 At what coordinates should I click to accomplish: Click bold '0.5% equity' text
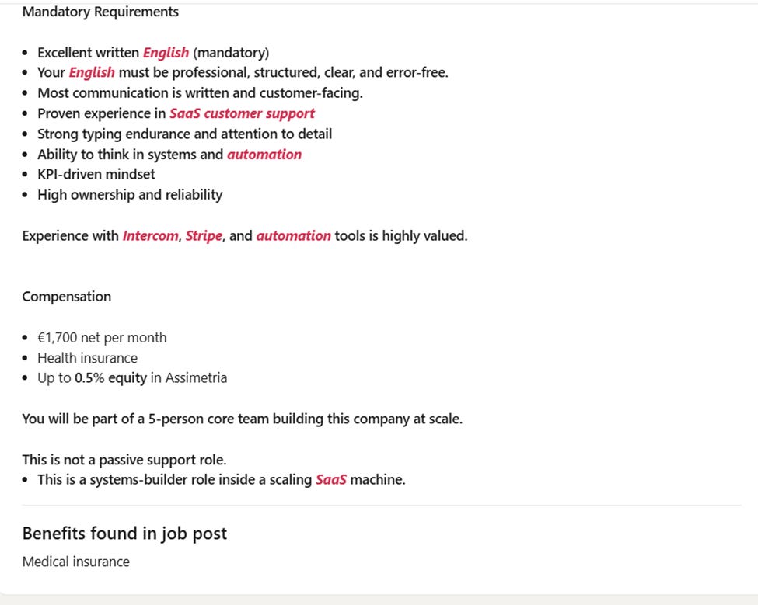110,378
